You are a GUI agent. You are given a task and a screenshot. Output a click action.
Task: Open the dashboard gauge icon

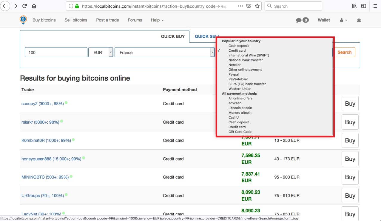tap(359, 20)
